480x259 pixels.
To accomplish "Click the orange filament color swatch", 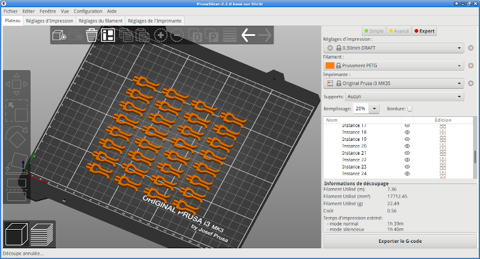I will coord(329,65).
